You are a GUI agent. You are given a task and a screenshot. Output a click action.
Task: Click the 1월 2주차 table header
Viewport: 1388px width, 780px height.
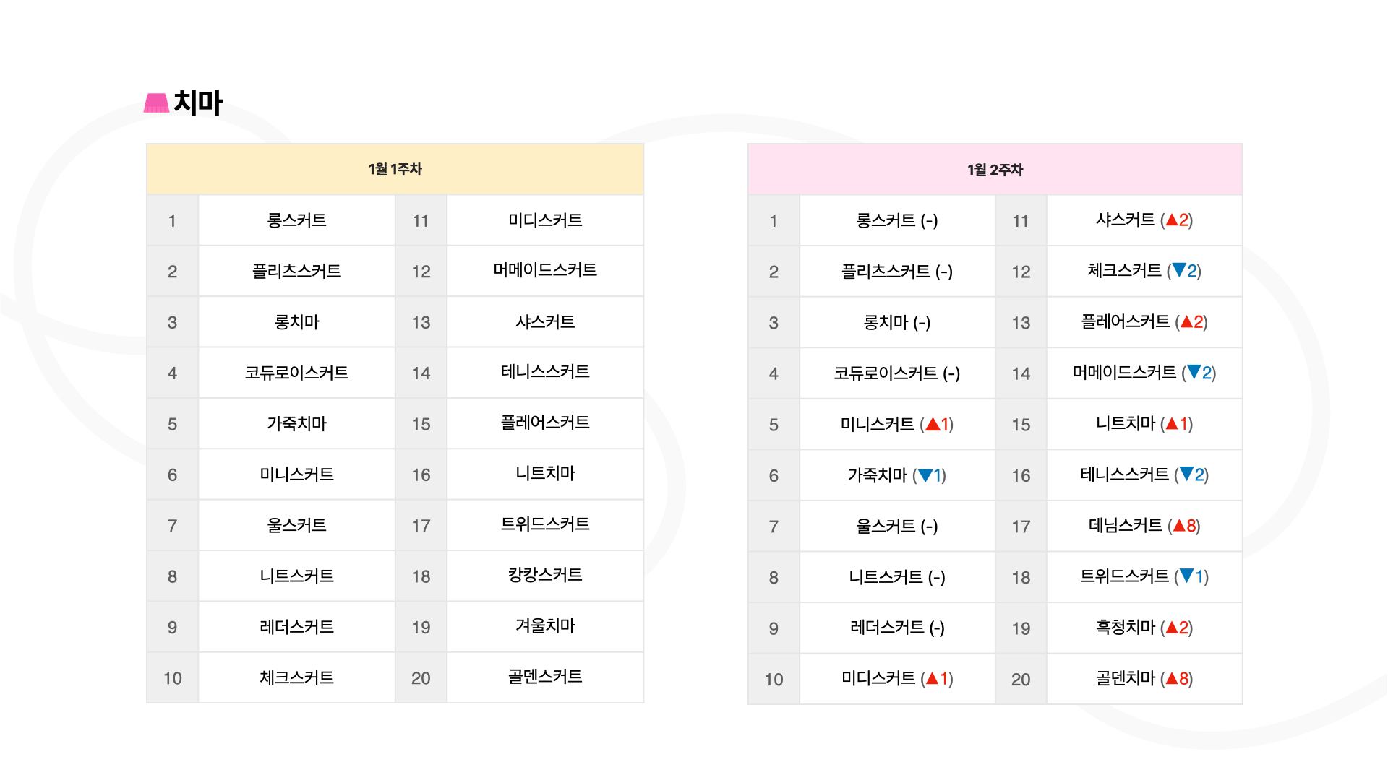pos(995,170)
